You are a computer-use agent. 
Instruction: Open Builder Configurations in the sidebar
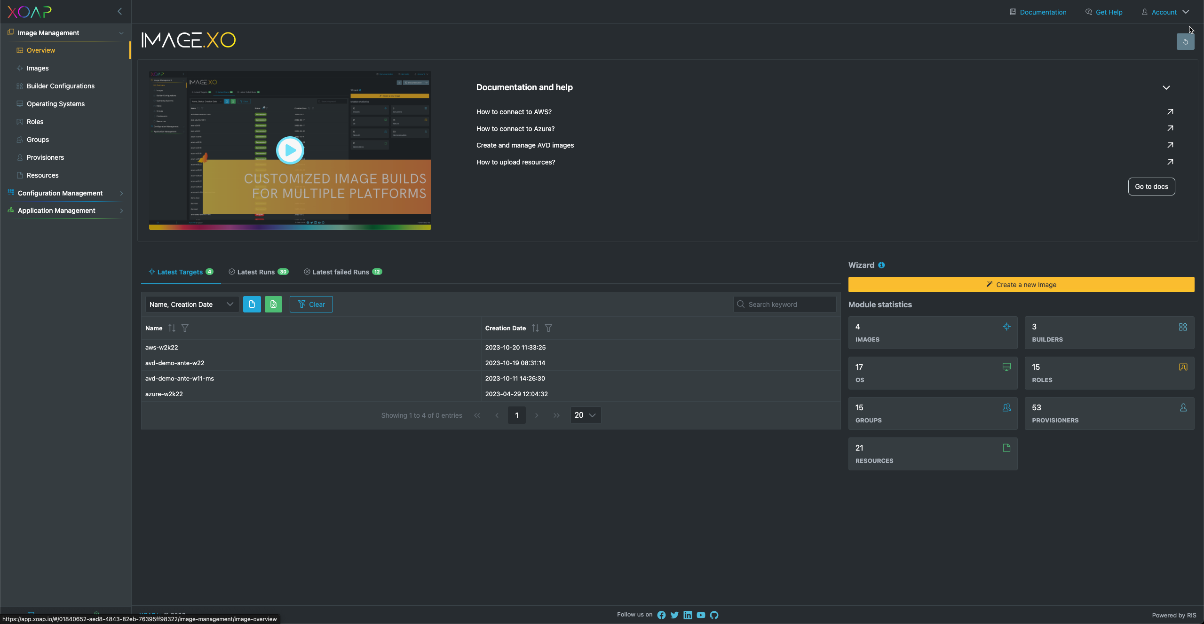[60, 86]
